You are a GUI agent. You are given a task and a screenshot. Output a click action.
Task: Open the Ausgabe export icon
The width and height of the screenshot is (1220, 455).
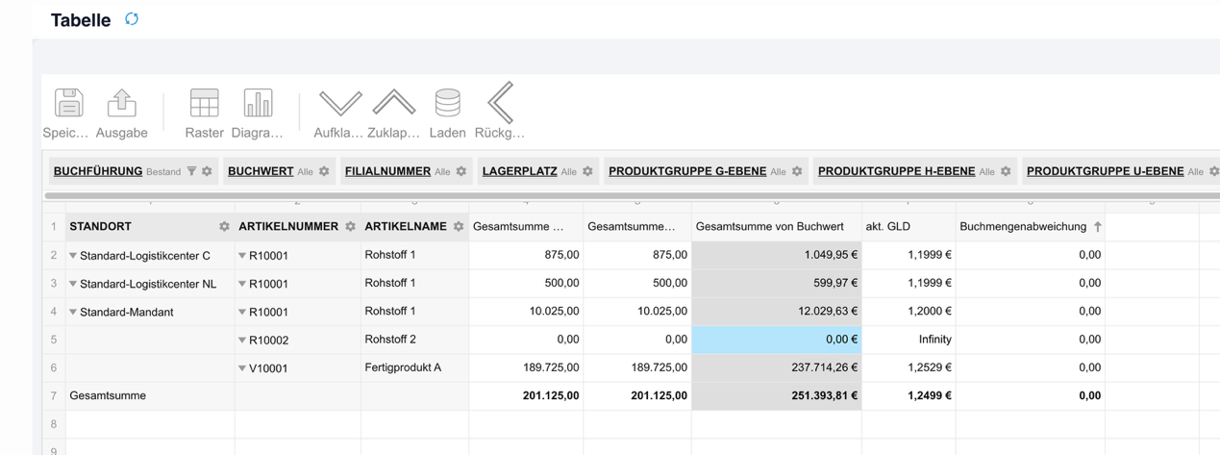point(121,104)
